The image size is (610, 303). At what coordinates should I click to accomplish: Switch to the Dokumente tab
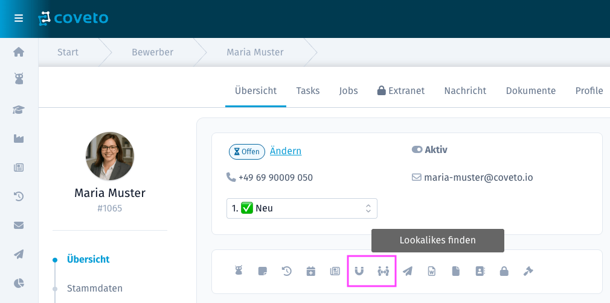[x=531, y=91]
